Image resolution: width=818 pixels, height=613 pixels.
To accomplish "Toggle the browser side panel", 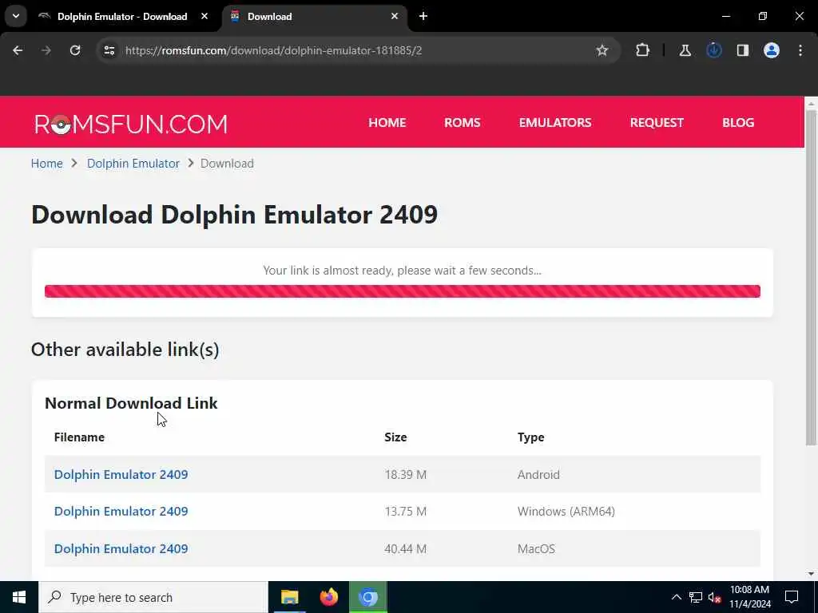I will click(x=743, y=50).
